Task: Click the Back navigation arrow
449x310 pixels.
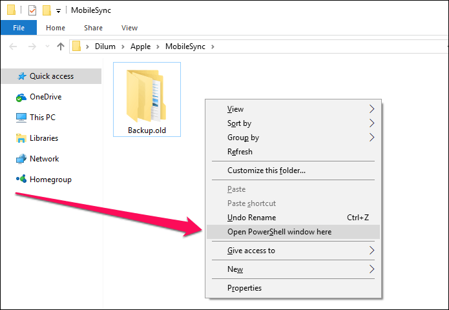Action: point(13,46)
